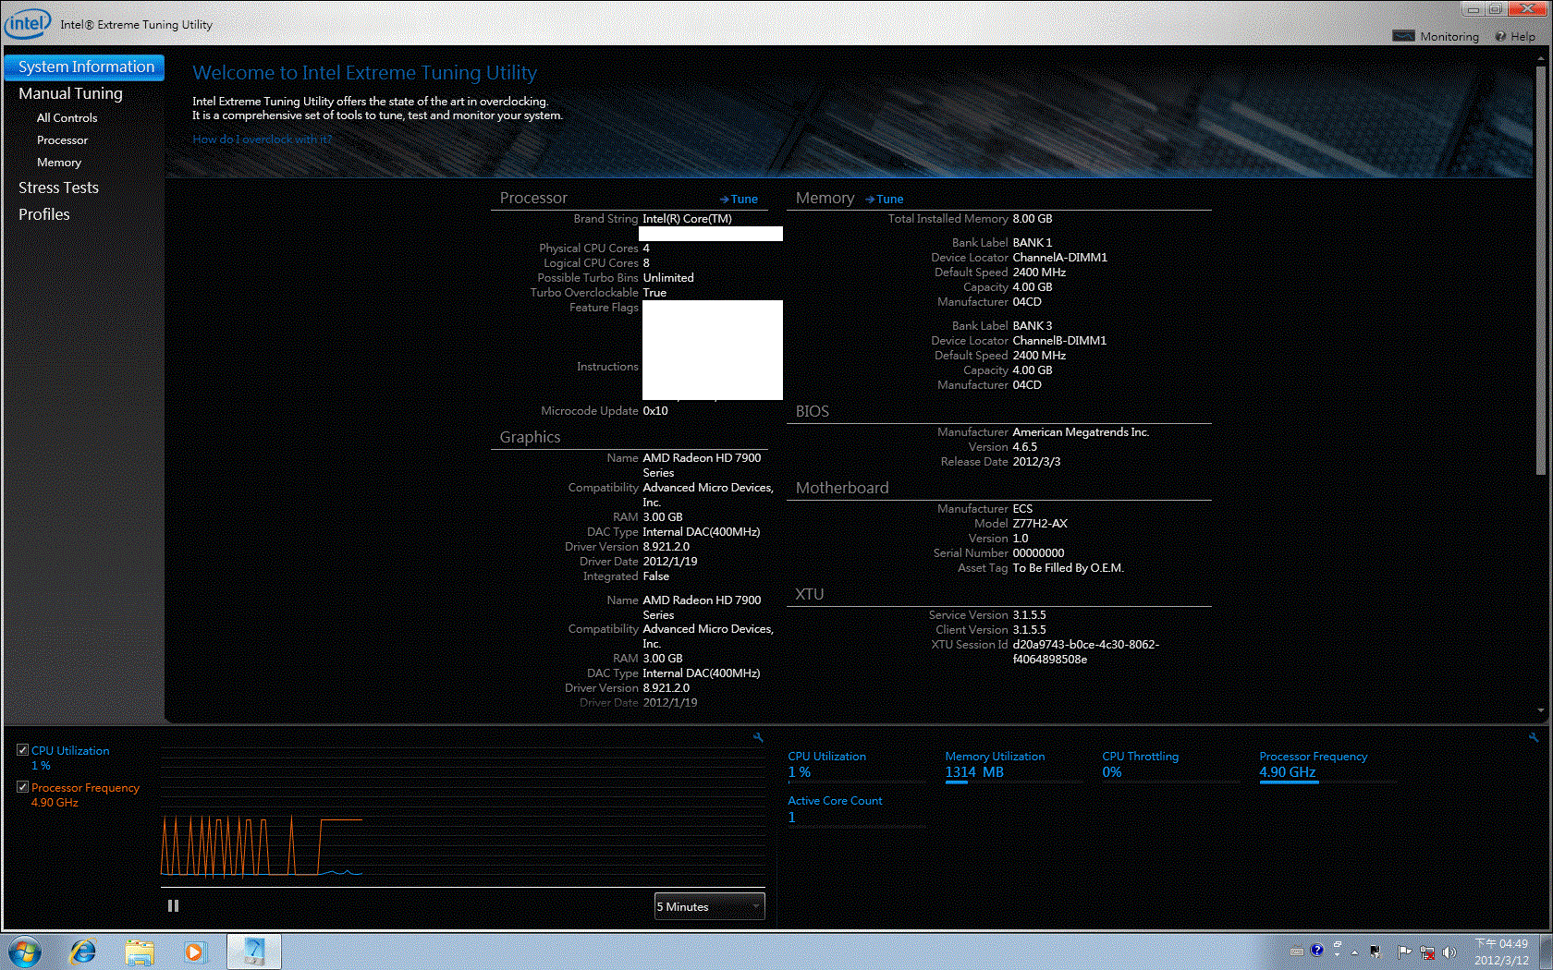Open All Controls under Manual Tuning
The image size is (1553, 970).
(67, 118)
